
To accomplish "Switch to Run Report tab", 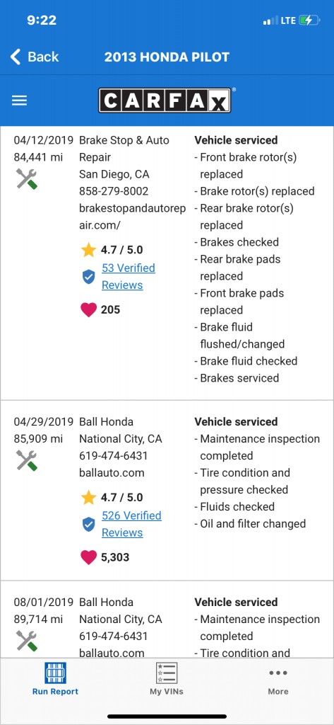I will click(55, 679).
